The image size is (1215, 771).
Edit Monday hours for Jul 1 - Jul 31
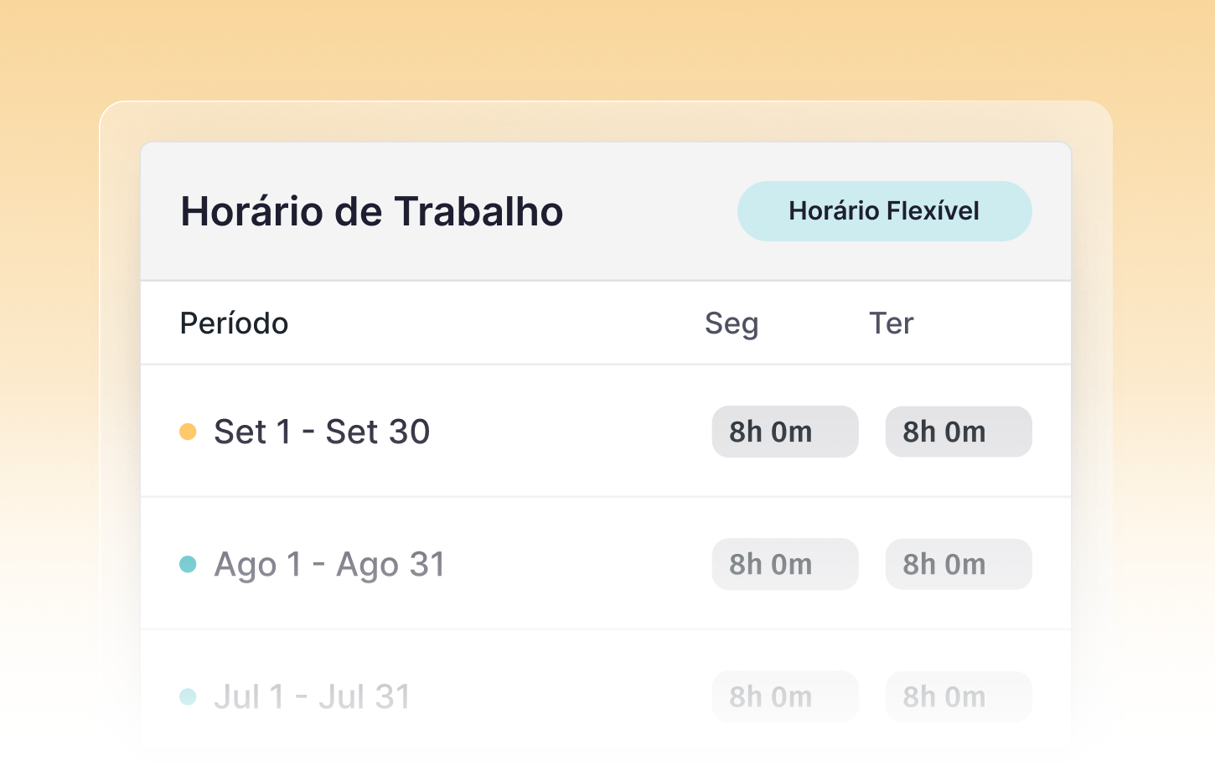coord(784,696)
